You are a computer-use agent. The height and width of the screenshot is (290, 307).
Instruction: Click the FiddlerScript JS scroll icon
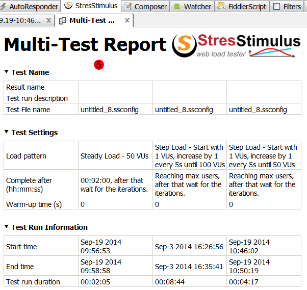(221, 6)
